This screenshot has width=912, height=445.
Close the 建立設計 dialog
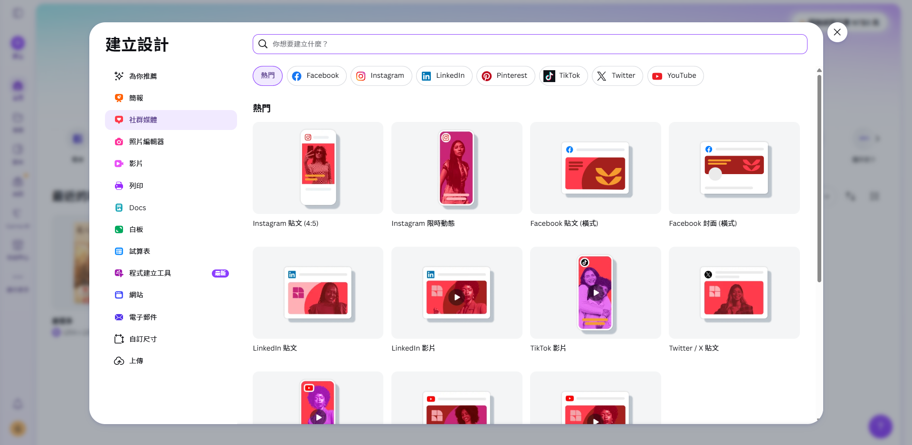click(x=837, y=32)
